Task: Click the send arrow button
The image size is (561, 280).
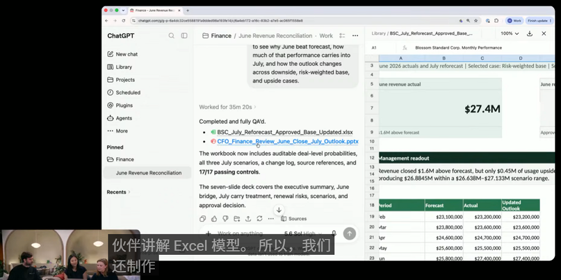Action: (350, 233)
